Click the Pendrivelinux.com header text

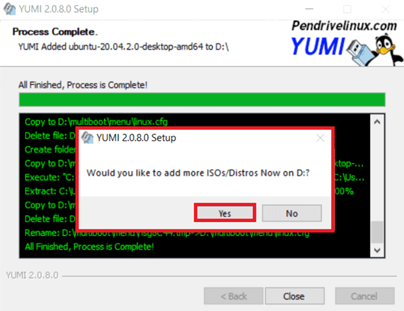(344, 26)
